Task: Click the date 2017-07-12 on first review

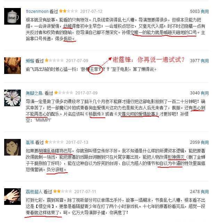Action: pyautogui.click(x=91, y=11)
